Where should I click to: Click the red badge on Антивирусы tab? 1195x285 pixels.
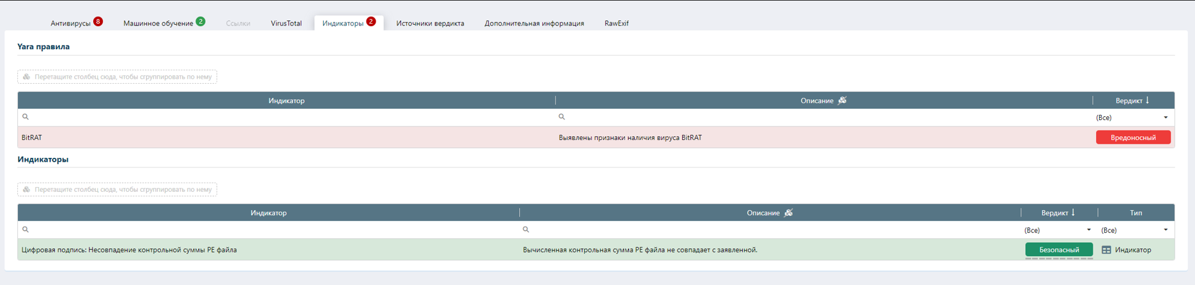[98, 22]
